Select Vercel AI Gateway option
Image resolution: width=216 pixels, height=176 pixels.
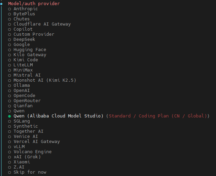click(34, 142)
